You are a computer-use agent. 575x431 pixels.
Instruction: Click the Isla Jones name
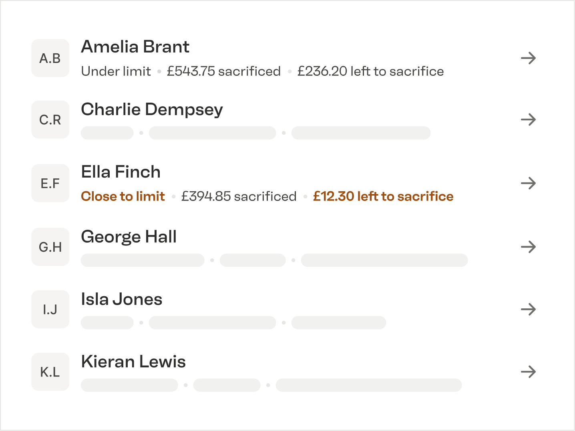tap(121, 299)
